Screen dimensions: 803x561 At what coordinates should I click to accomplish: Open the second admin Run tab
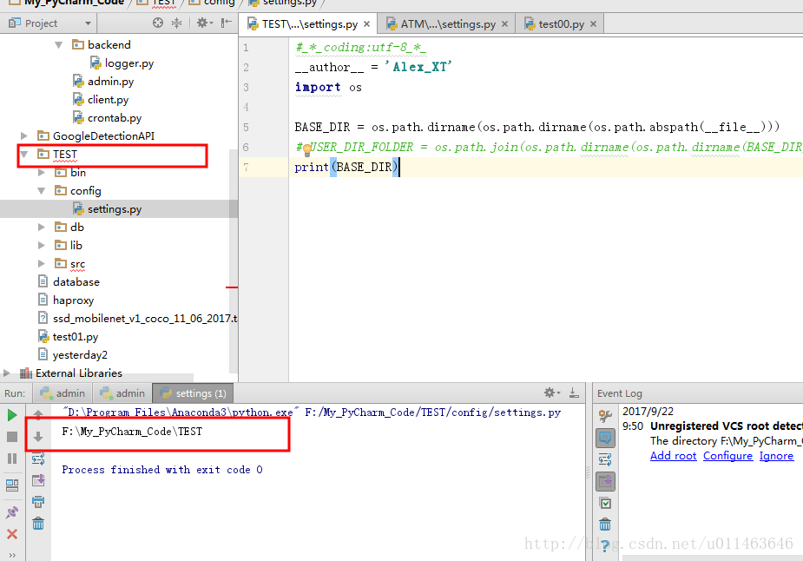tap(123, 393)
